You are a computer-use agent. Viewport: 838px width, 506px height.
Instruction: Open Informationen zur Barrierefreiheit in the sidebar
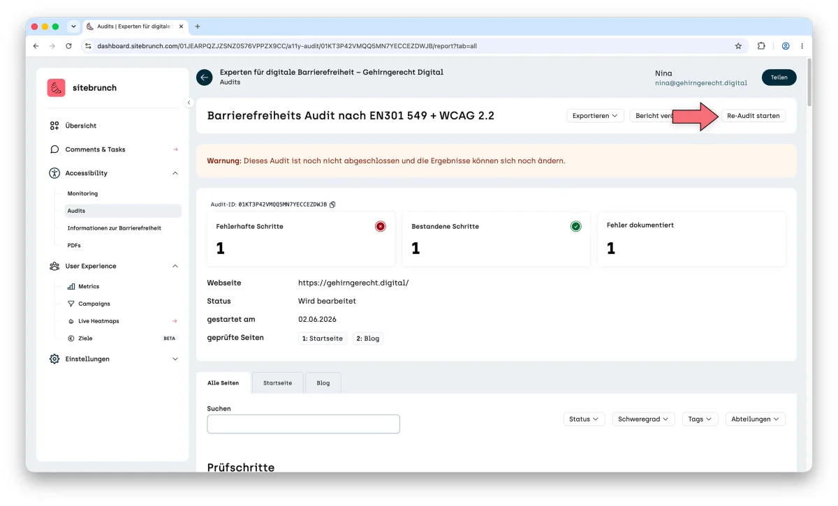(115, 228)
